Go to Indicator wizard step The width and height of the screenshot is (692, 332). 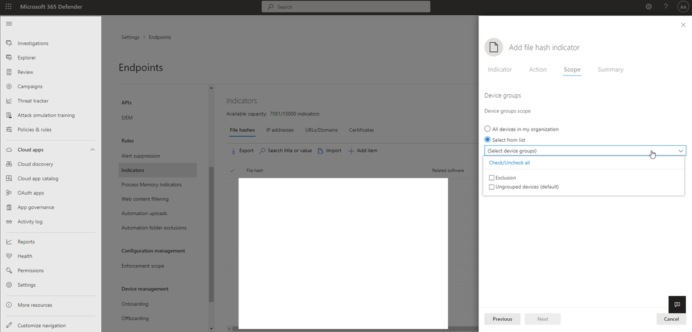pos(499,70)
